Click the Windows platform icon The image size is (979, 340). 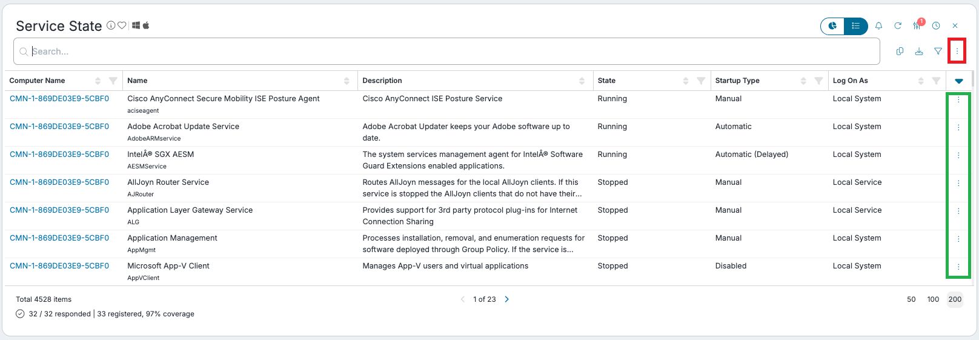click(x=136, y=25)
